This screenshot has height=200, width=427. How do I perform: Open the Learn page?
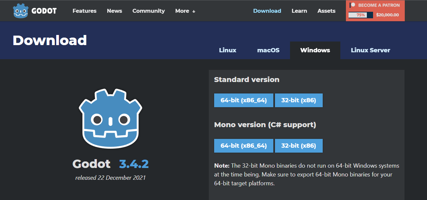click(299, 11)
